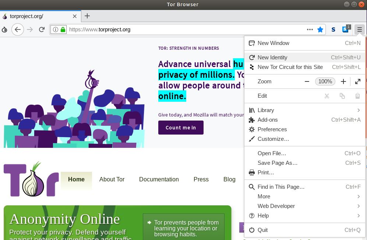Open the Home navigation tab
This screenshot has height=240, width=367.
[x=76, y=179]
